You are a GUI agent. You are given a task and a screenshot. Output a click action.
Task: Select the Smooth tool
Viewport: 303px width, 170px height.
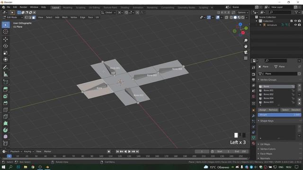(5, 136)
